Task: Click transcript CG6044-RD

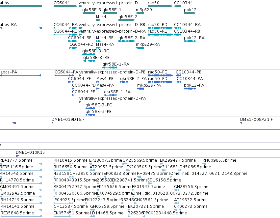Action: tap(73, 48)
